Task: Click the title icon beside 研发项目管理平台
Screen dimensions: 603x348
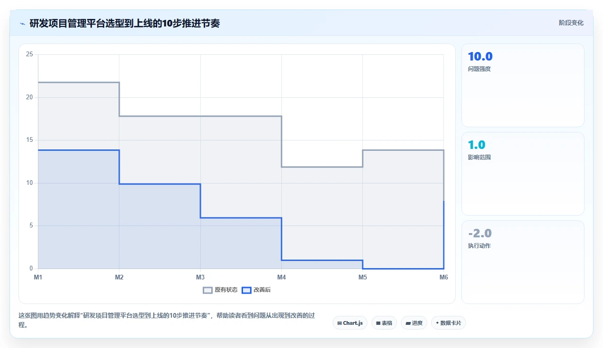Action: pyautogui.click(x=22, y=24)
